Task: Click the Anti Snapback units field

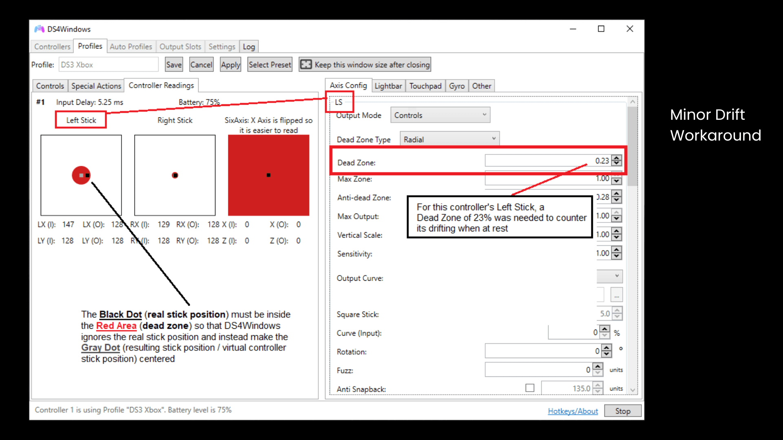Action: click(567, 388)
